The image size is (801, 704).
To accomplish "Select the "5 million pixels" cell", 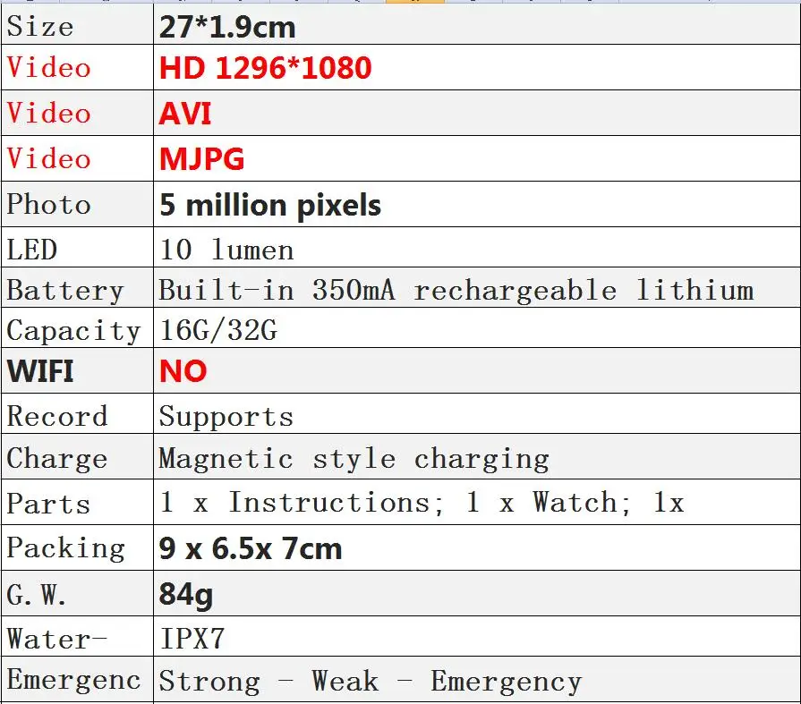I will [x=477, y=204].
